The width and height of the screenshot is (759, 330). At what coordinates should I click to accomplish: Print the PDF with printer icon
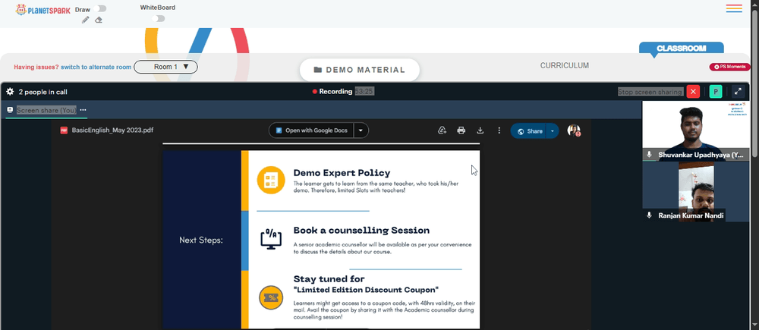tap(461, 130)
